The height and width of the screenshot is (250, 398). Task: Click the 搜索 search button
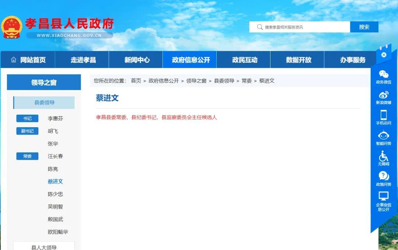click(x=364, y=27)
